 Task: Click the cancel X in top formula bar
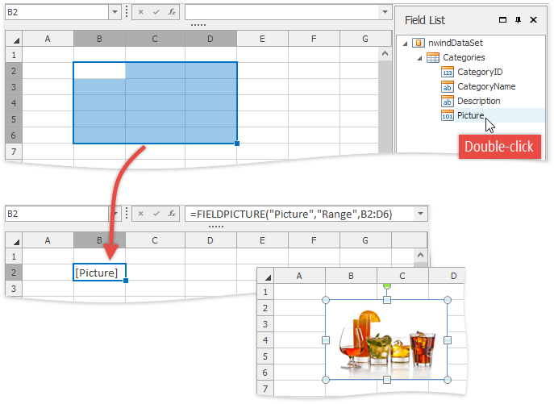click(140, 12)
